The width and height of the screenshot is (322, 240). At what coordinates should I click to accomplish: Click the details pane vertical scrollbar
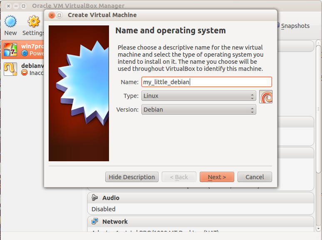pyautogui.click(x=318, y=109)
